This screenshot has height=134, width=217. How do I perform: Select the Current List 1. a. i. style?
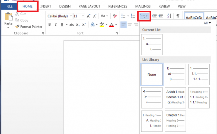pos(152,44)
